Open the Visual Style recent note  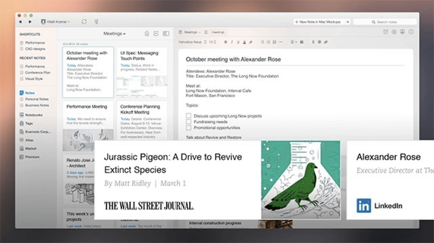coord(31,79)
